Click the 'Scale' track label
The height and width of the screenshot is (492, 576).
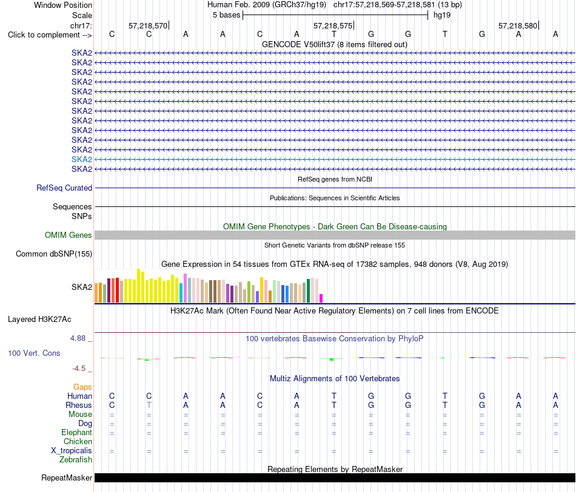(82, 15)
